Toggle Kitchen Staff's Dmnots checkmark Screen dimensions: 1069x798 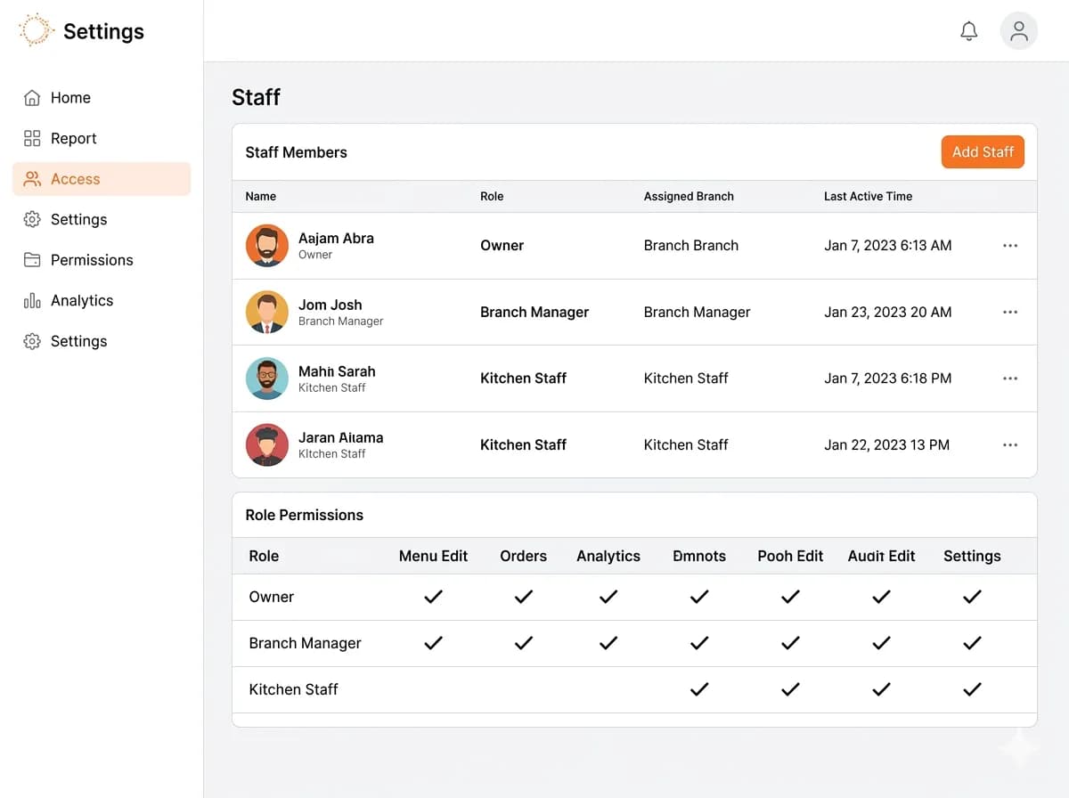[699, 689]
